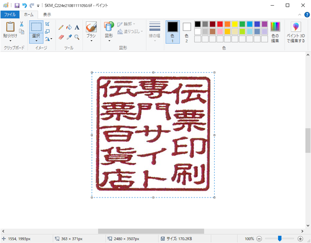This screenshot has height=243, width=311.
Task: Pick the green color swatch
Action: pyautogui.click(x=242, y=24)
